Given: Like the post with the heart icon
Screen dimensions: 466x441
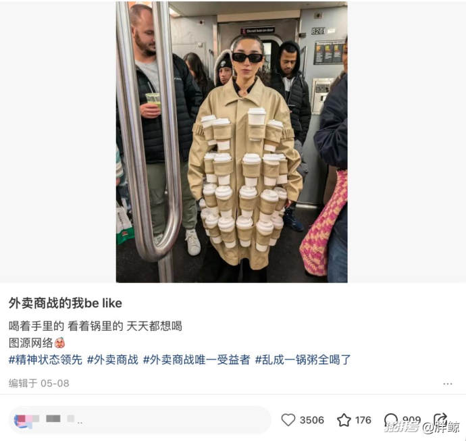Looking at the screenshot, I should [288, 420].
